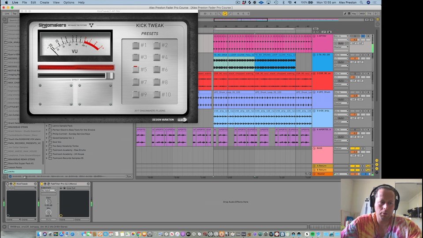Open 1 AP FAV output Master dropdown
This screenshot has height=238, width=423.
click(x=341, y=47)
